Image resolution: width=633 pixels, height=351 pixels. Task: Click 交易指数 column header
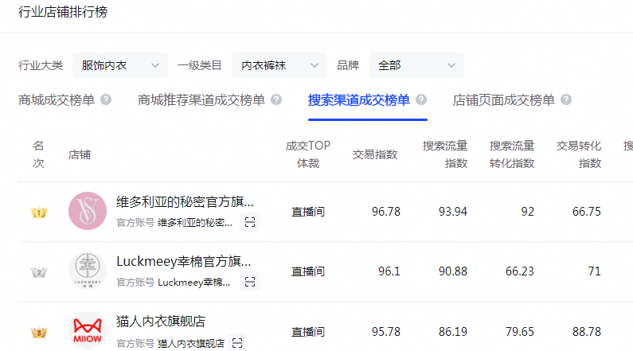[375, 154]
